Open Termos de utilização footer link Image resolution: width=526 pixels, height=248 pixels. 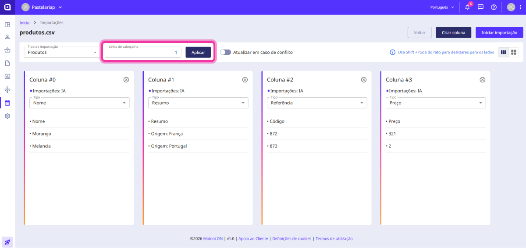coord(334,239)
